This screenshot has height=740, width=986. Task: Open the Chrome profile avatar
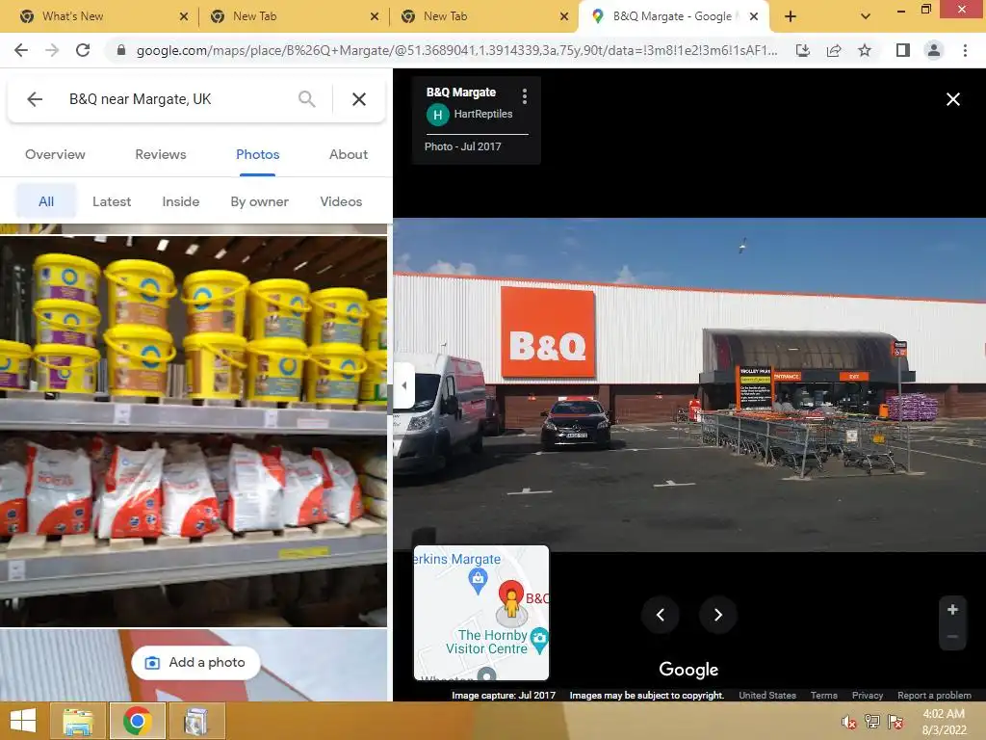(x=934, y=50)
